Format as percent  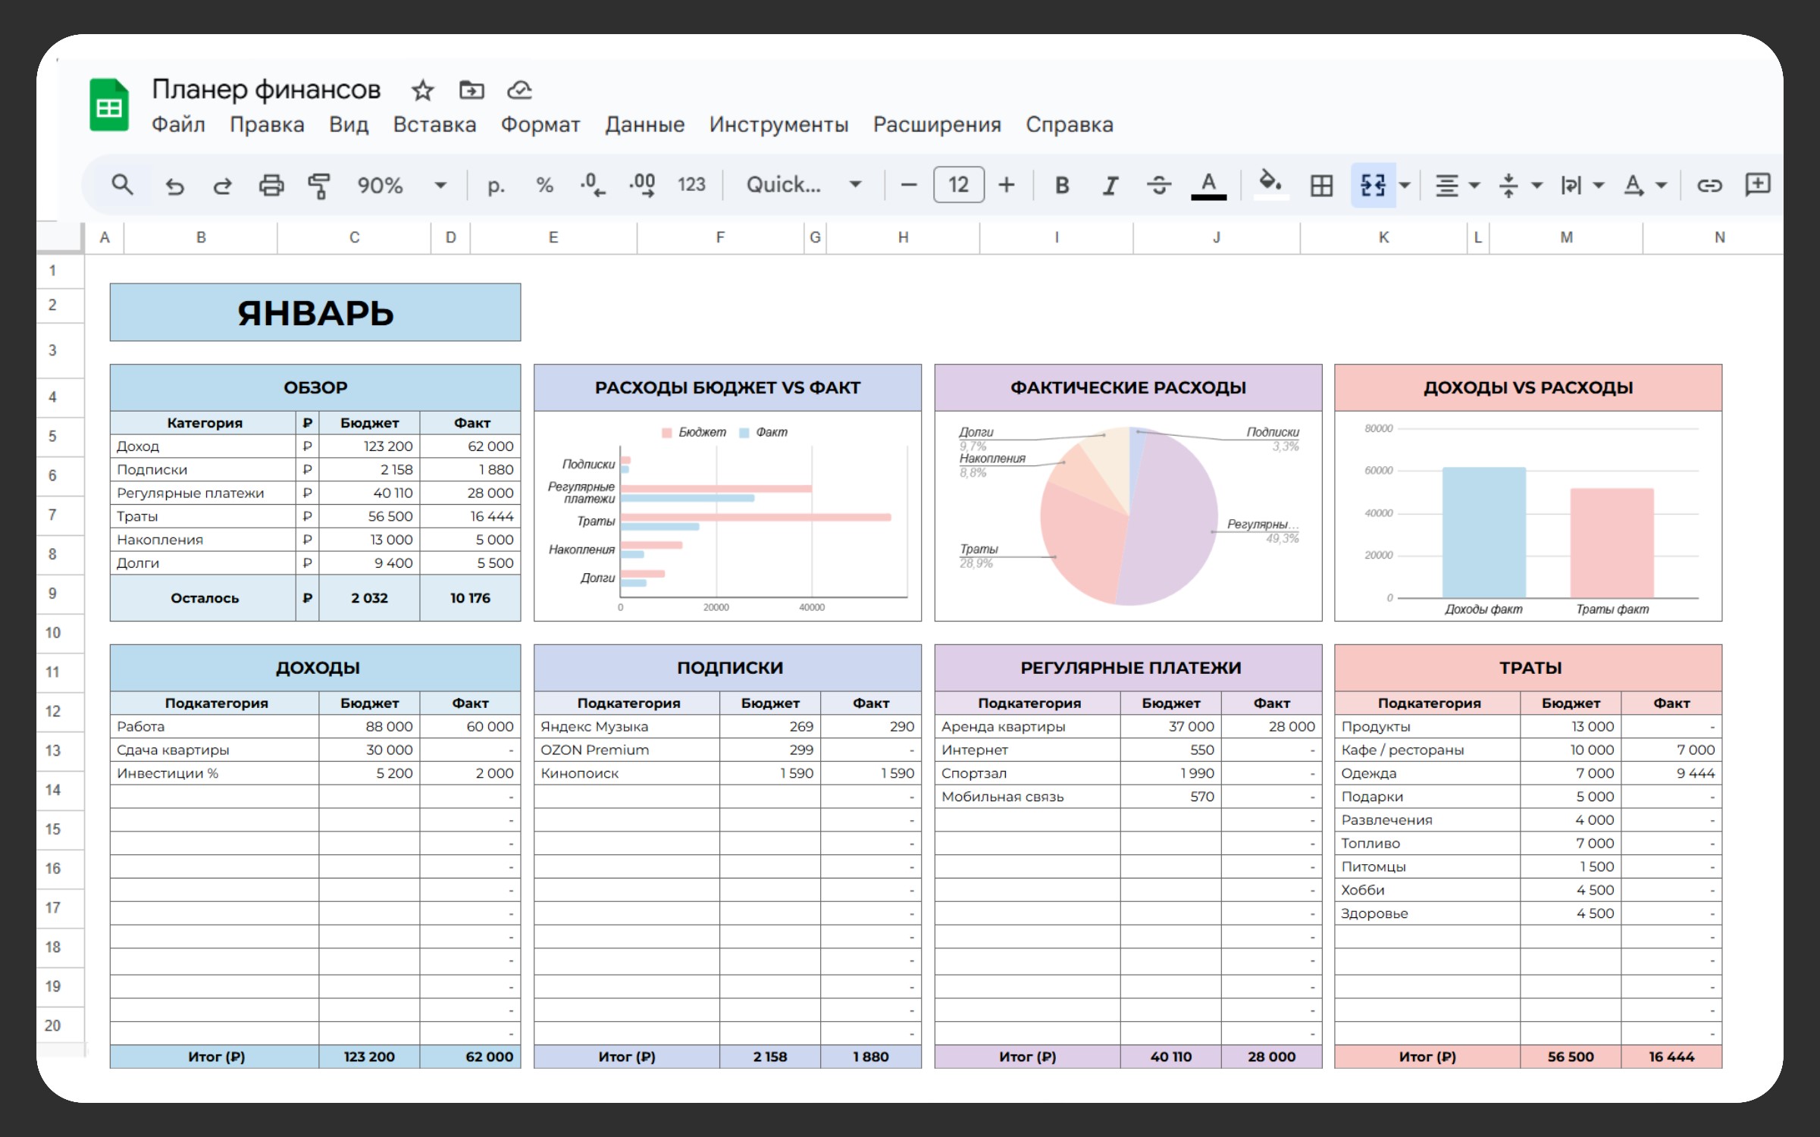544,185
